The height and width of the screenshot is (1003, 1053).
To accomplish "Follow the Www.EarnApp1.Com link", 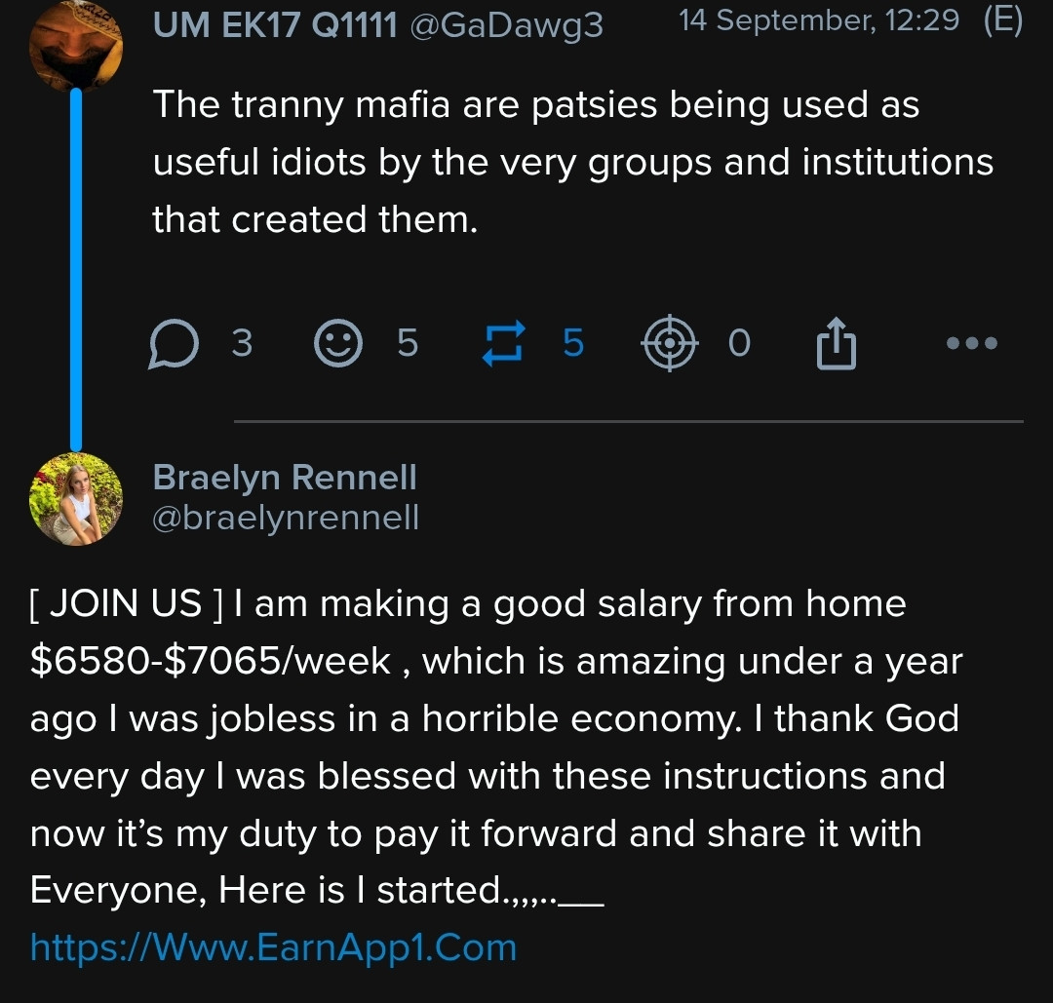I will (273, 947).
